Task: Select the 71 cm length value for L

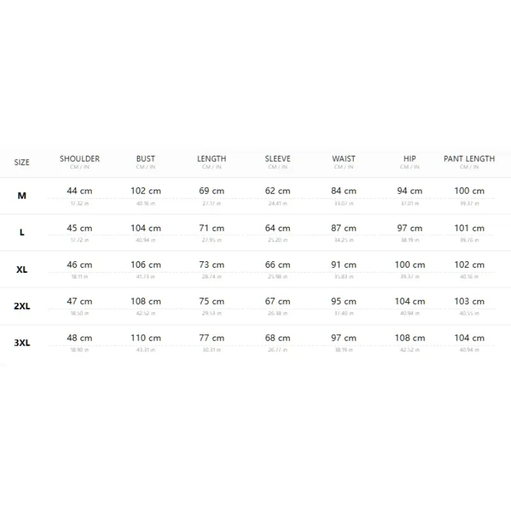Action: [x=211, y=228]
